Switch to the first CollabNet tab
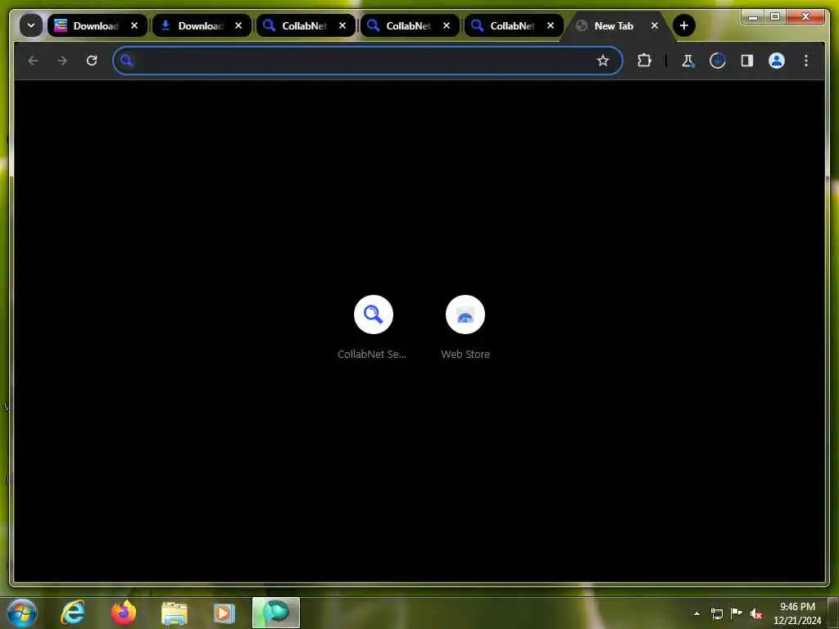Screen dimensions: 839x629 [306, 25]
